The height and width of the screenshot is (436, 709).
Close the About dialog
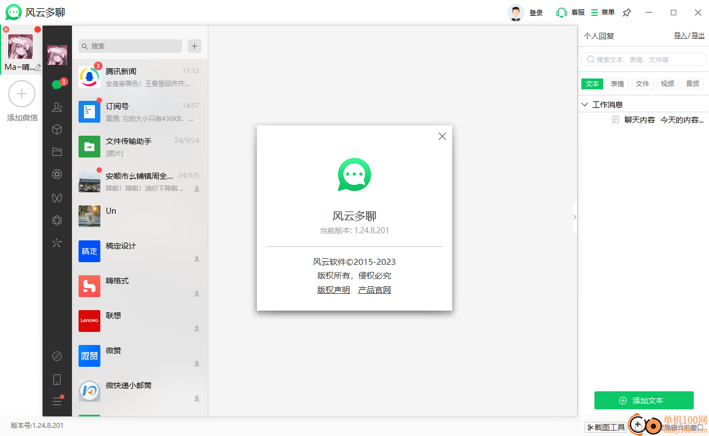pyautogui.click(x=442, y=136)
